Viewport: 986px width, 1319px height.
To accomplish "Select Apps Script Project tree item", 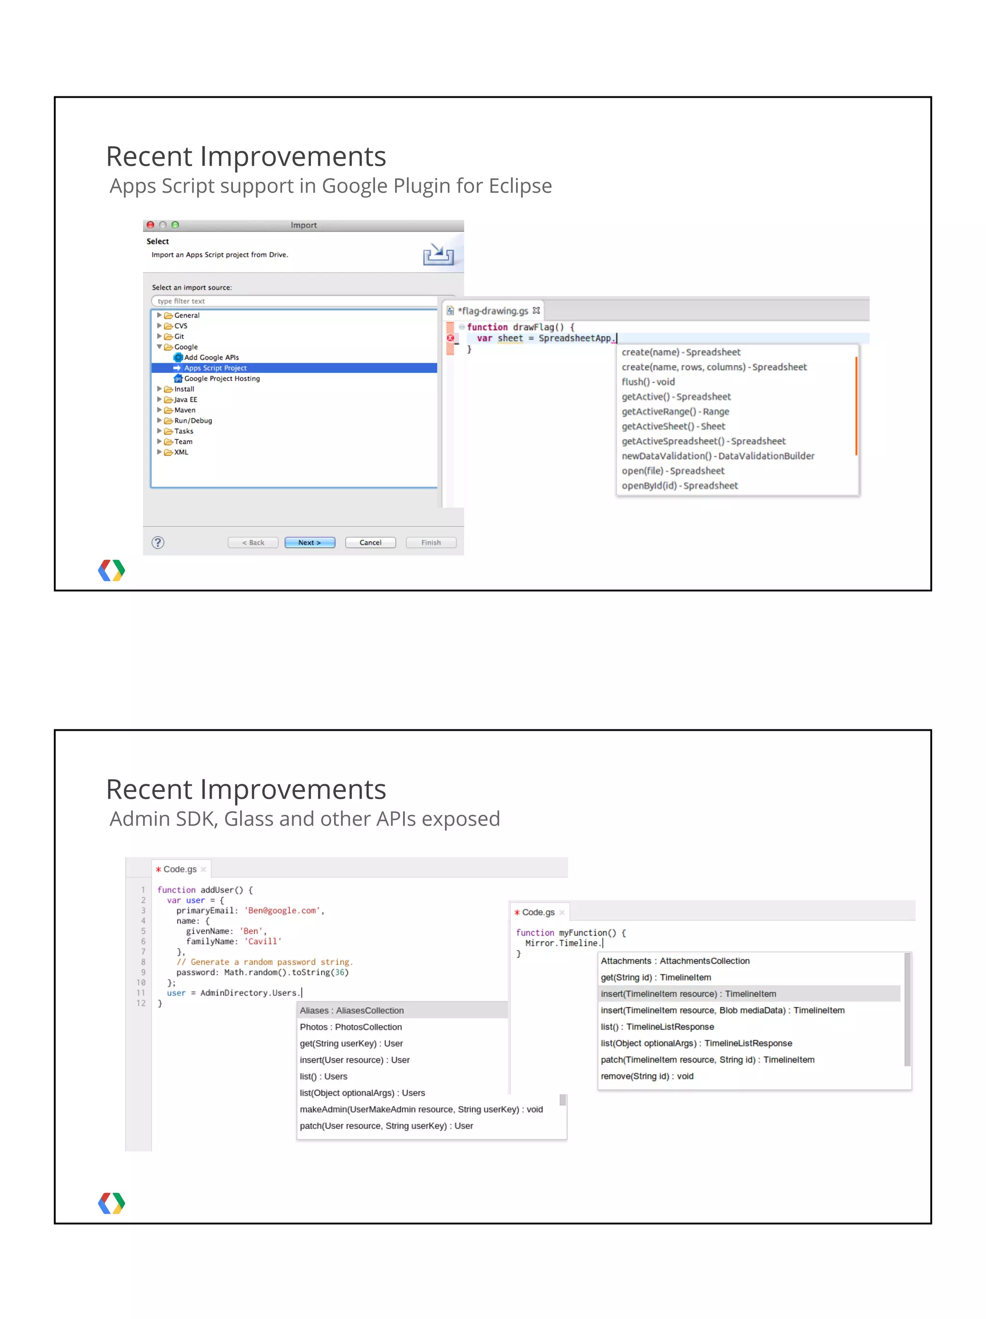I will tap(294, 368).
